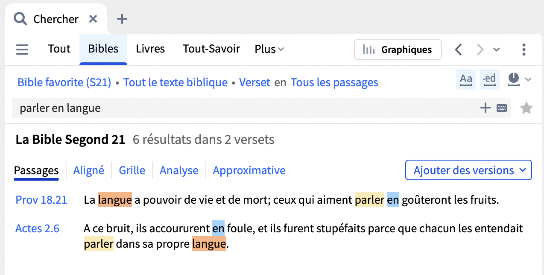This screenshot has height=275, width=544.
Task: Toggle the pie-chart search display option
Action: pyautogui.click(x=514, y=79)
